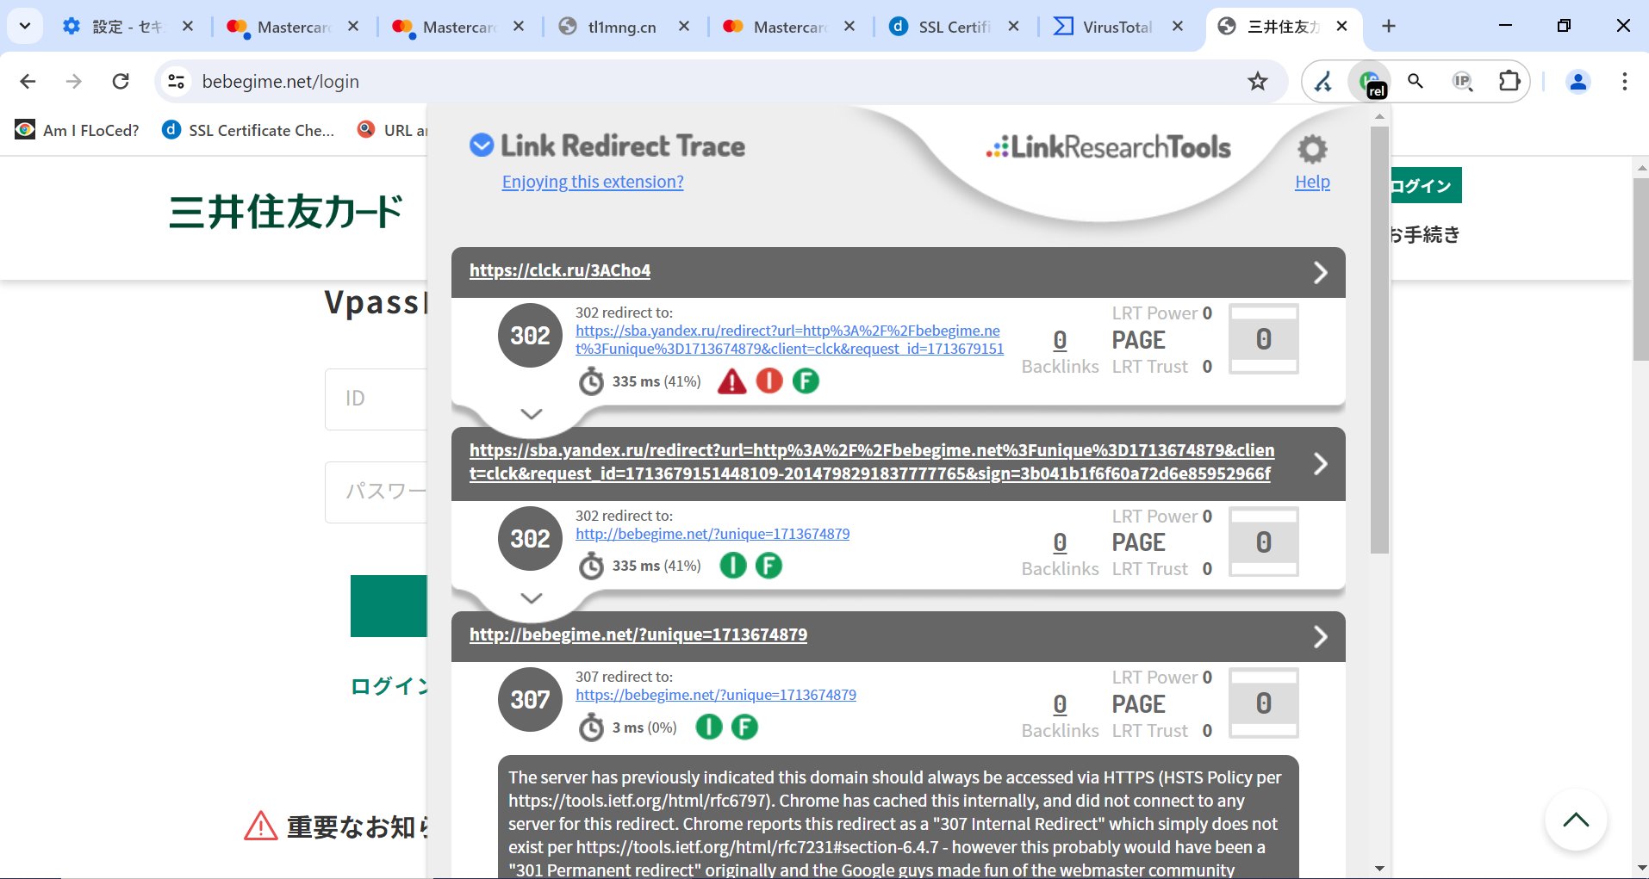Click the Enjoying this extension? link
The width and height of the screenshot is (1649, 879).
[593, 182]
